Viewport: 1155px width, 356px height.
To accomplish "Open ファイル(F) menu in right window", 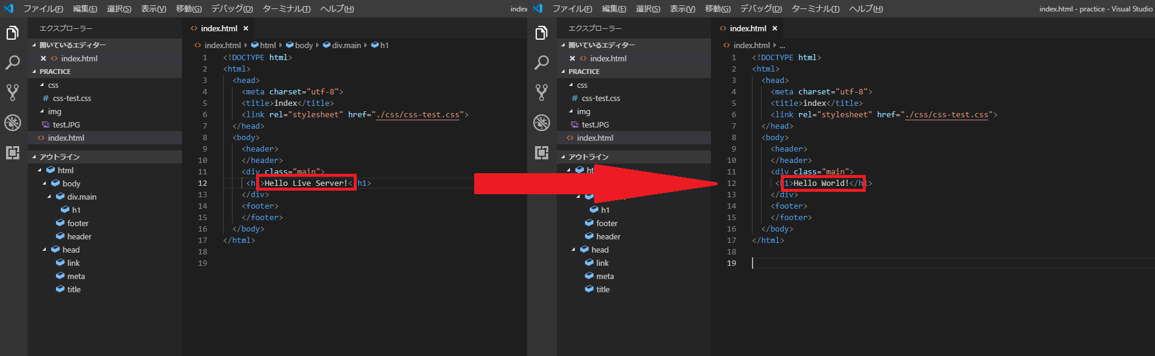I will (x=572, y=8).
